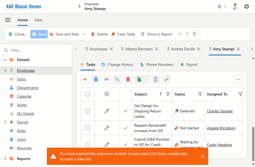Click the Delete toolbar button
The height and width of the screenshot is (167, 255).
[x=99, y=34]
